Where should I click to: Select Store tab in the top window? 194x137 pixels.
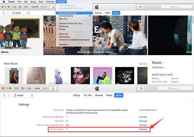[116, 13]
